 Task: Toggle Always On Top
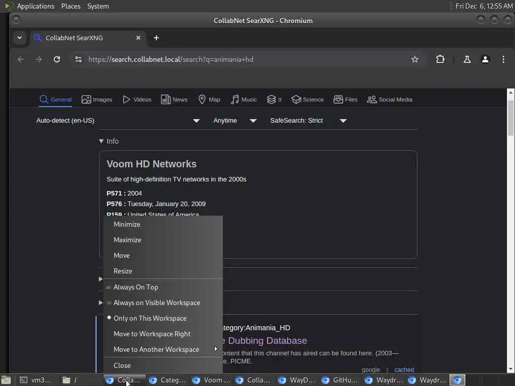[x=163, y=287]
